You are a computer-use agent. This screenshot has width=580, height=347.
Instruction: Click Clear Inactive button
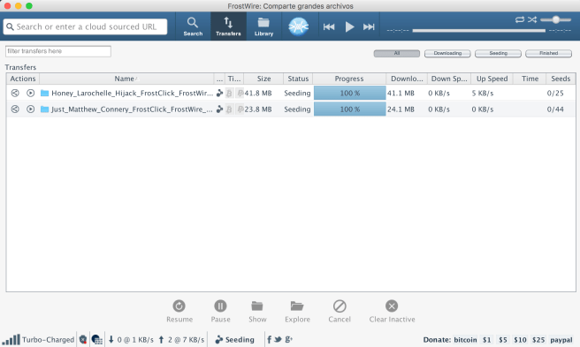pyautogui.click(x=392, y=311)
